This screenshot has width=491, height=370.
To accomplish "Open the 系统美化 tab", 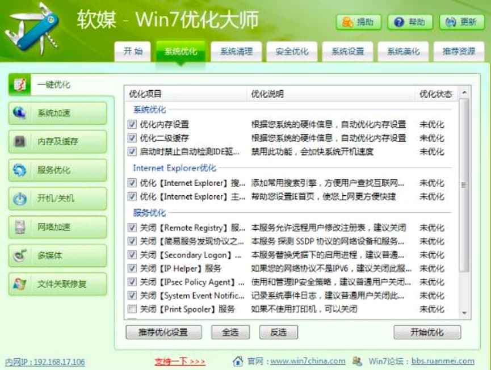I will point(404,51).
